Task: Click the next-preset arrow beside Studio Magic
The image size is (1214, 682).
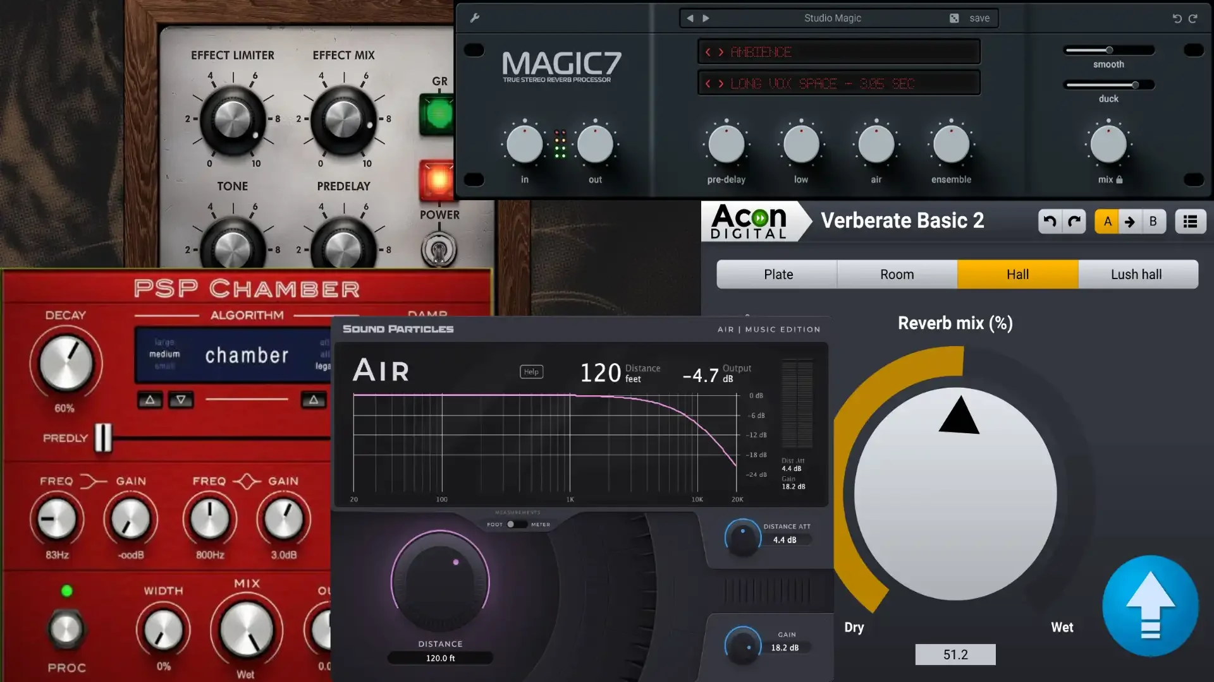Action: tap(706, 18)
